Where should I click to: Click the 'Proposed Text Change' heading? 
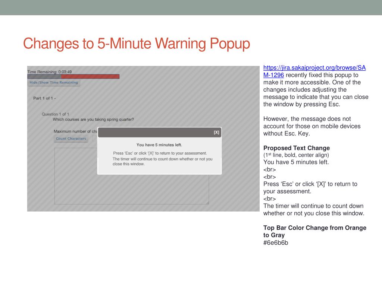(297, 148)
